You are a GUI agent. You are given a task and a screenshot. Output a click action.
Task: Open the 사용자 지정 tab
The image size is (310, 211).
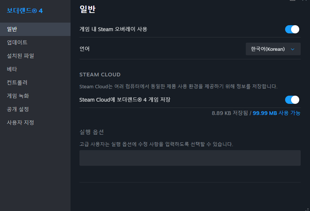coord(20,123)
